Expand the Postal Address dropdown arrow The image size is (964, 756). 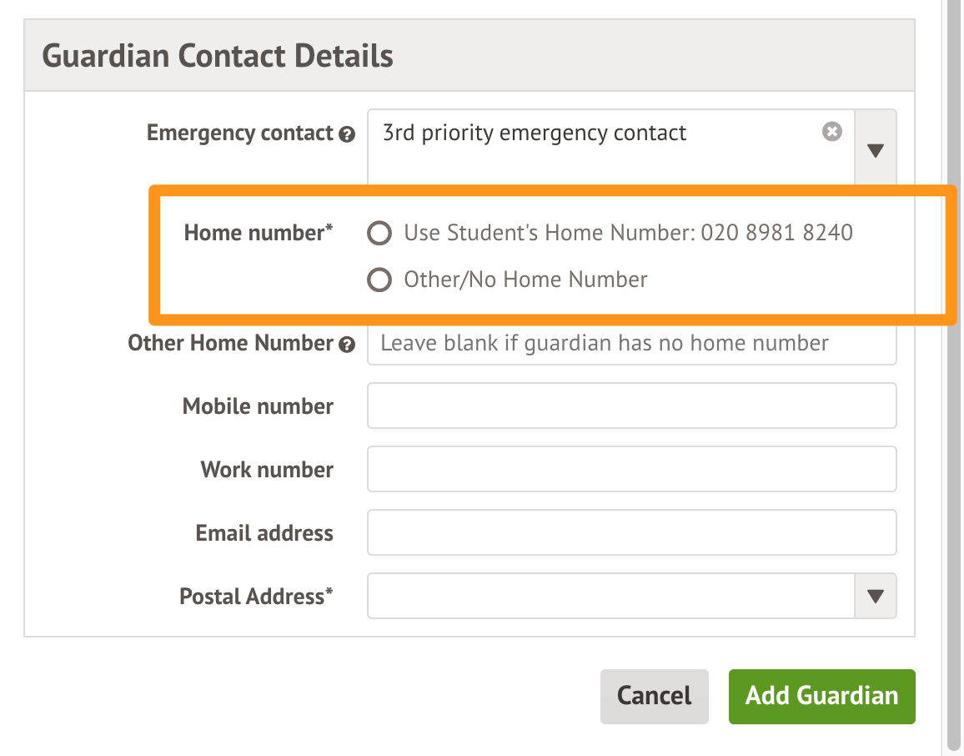(x=875, y=597)
